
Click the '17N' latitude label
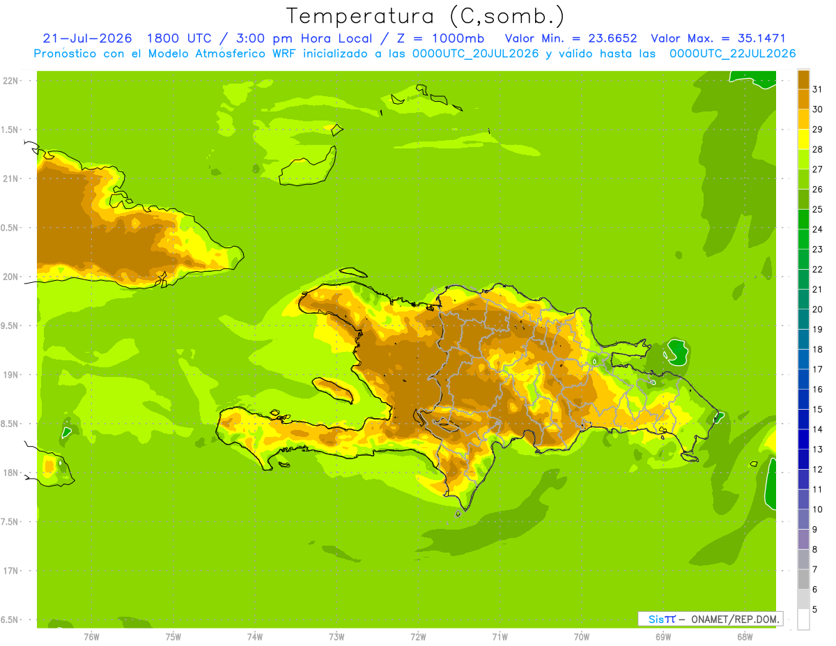click(x=11, y=571)
